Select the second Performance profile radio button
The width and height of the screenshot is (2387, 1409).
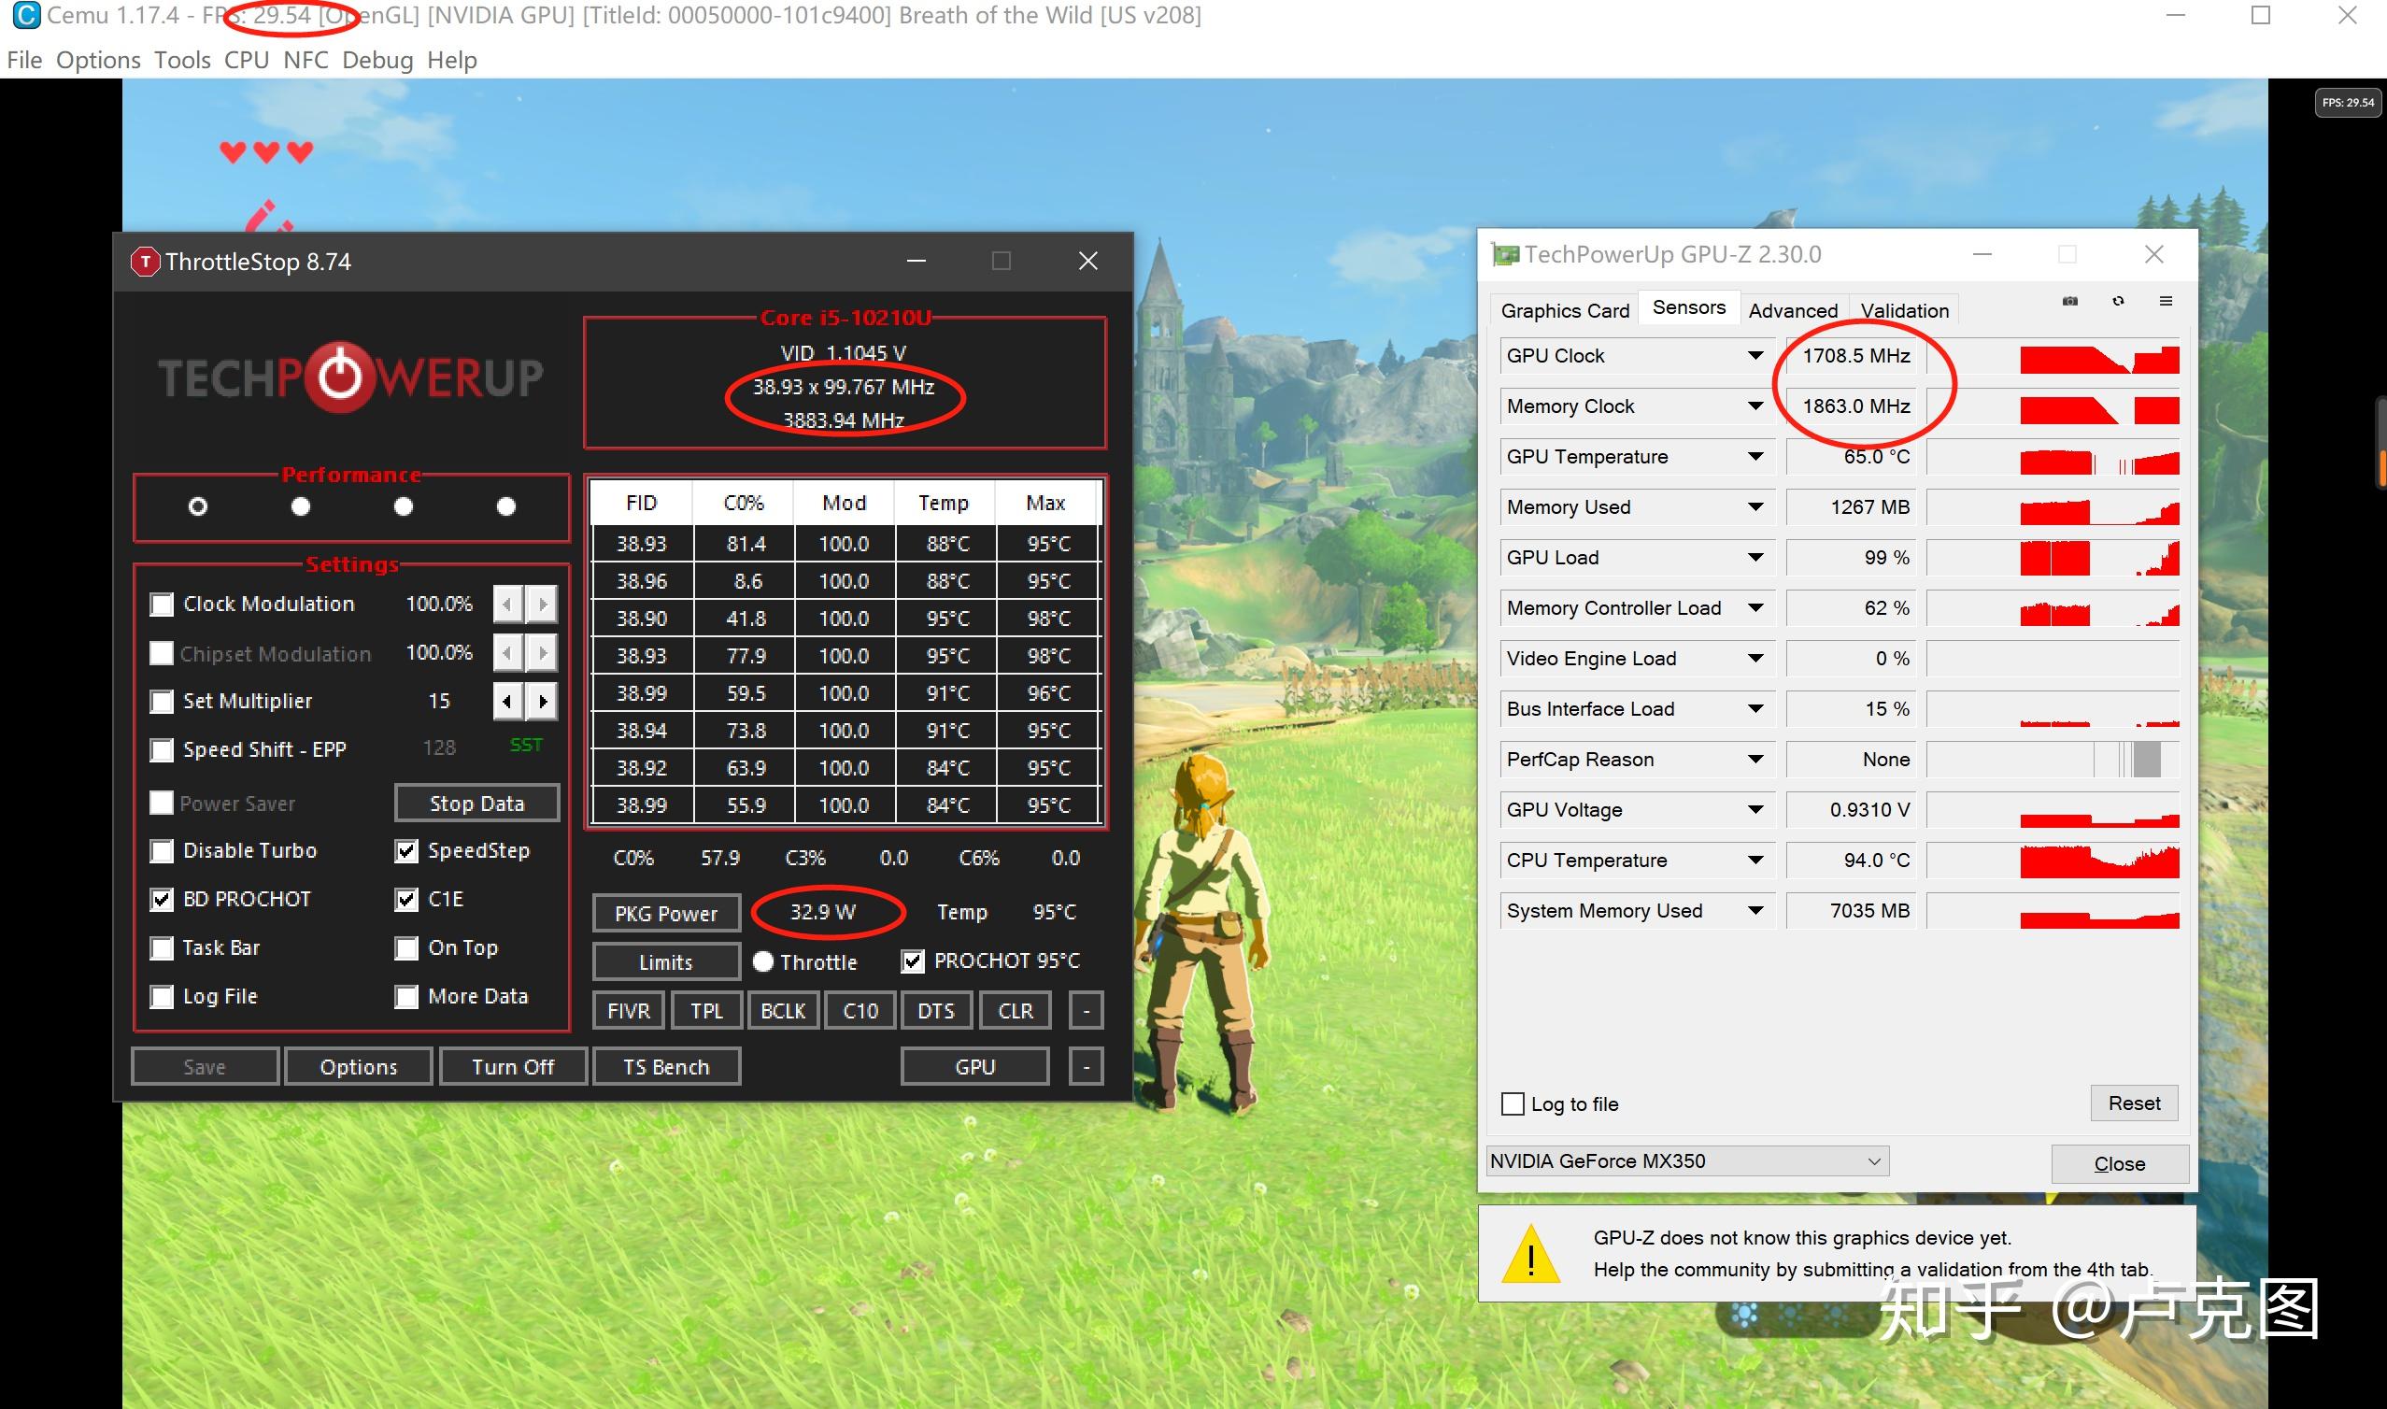[301, 506]
